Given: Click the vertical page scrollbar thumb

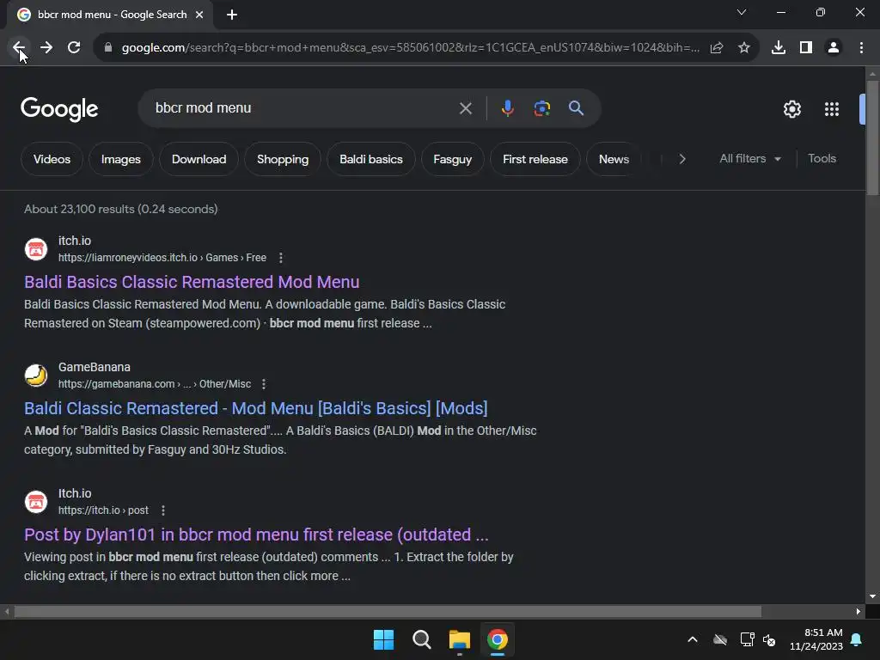Looking at the screenshot, I should 872,138.
